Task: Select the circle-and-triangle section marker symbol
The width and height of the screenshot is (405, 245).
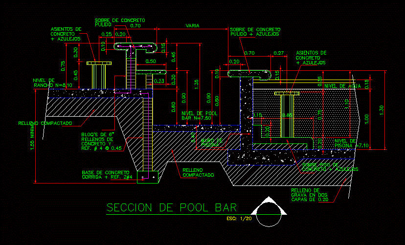Action: (269, 211)
